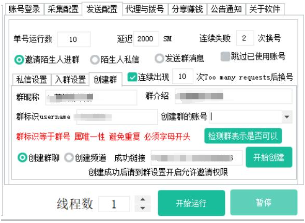Screen dimensions: 305x223
Task: Uncheck 连续出现 Too many requests checkbox
Action: (x=132, y=77)
